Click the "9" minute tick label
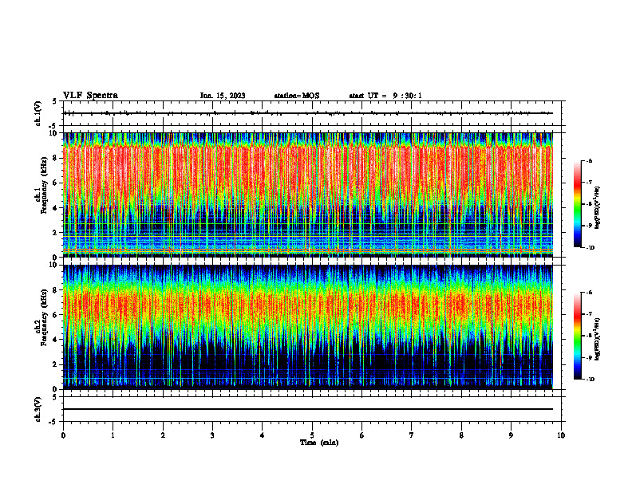 pos(511,435)
